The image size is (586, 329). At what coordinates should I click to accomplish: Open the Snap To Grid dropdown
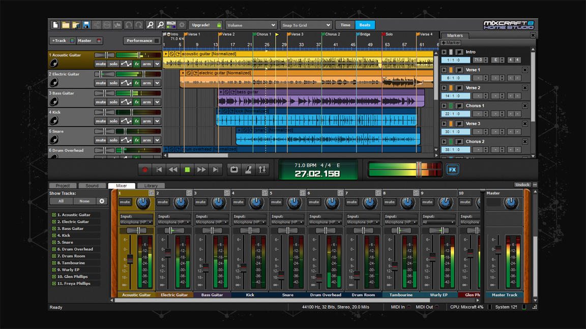pyautogui.click(x=305, y=25)
